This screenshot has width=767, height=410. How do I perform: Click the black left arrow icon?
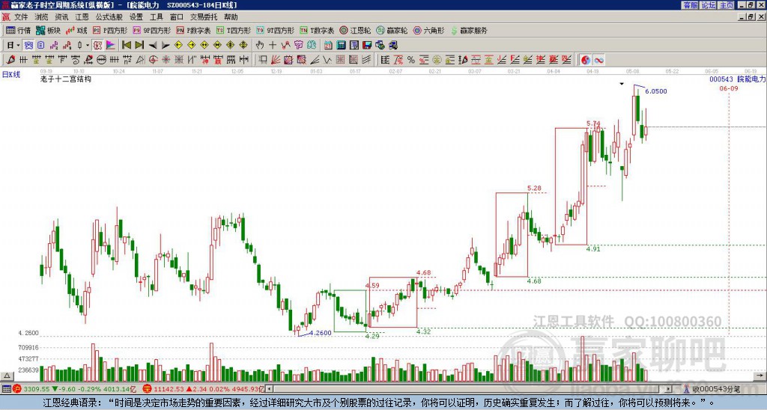153,46
